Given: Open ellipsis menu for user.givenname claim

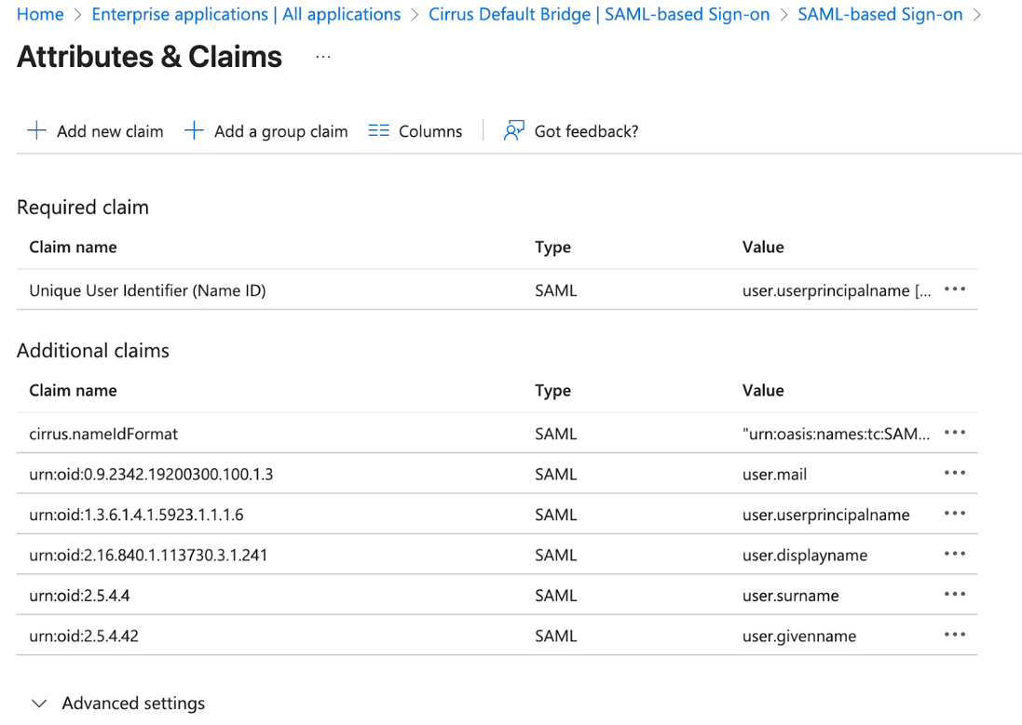Looking at the screenshot, I should click(x=954, y=636).
